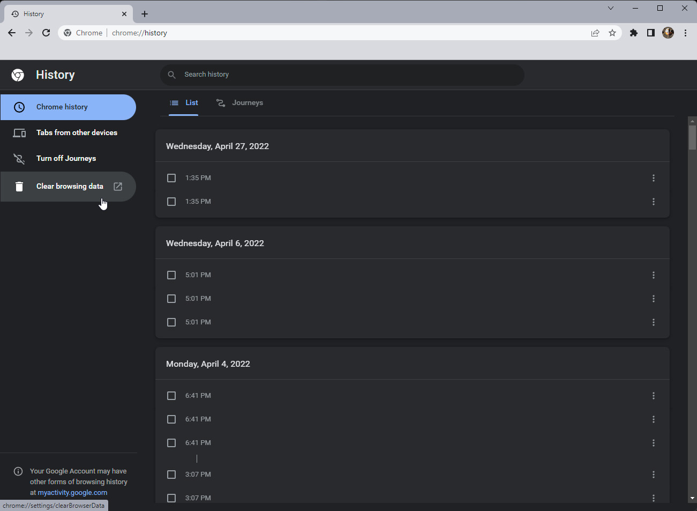The height and width of the screenshot is (511, 697).
Task: Open the user profile avatar
Action: point(668,33)
